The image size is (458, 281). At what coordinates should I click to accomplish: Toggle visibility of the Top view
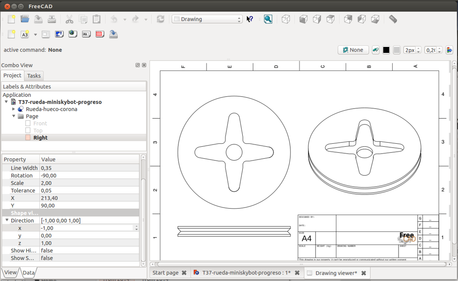(28, 130)
